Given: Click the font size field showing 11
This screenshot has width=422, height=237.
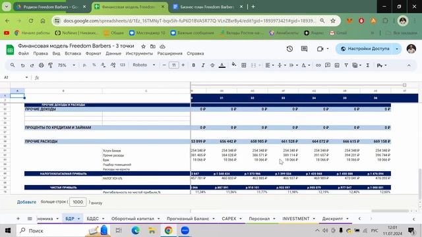Looking at the screenshot, I should point(174,65).
